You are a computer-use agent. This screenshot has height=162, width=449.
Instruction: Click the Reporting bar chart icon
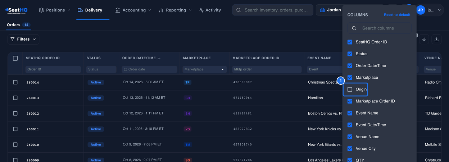[161, 10]
